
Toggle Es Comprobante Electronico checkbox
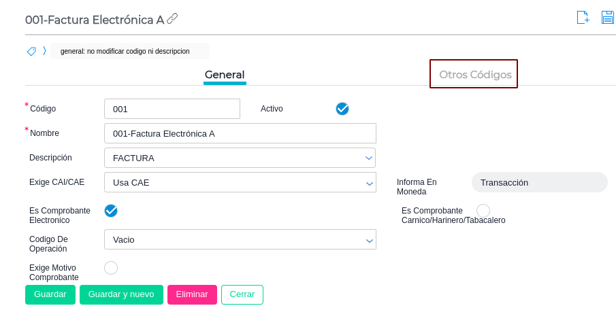(x=111, y=211)
